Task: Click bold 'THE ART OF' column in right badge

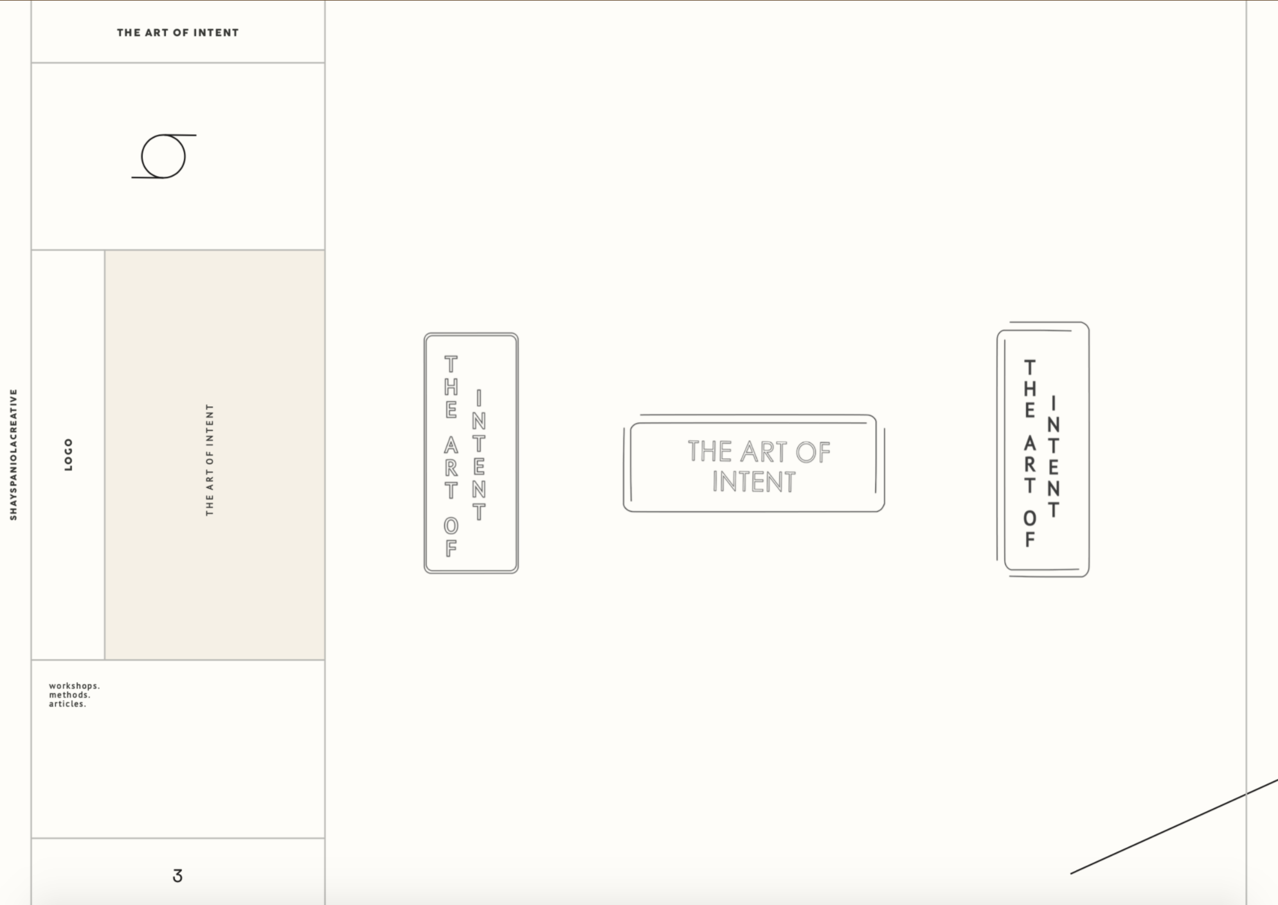Action: pos(1030,453)
